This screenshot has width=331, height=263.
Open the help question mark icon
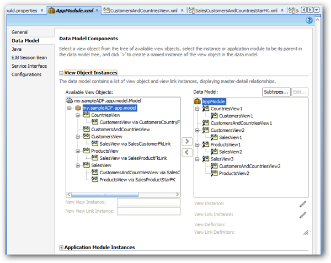tap(309, 20)
